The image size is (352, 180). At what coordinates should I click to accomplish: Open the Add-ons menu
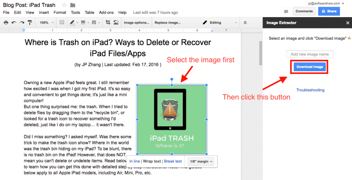pyautogui.click(x=106, y=13)
